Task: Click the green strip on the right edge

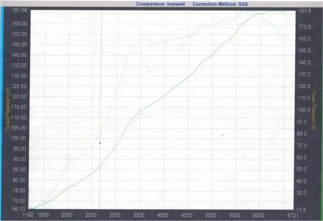Action: coord(321,109)
